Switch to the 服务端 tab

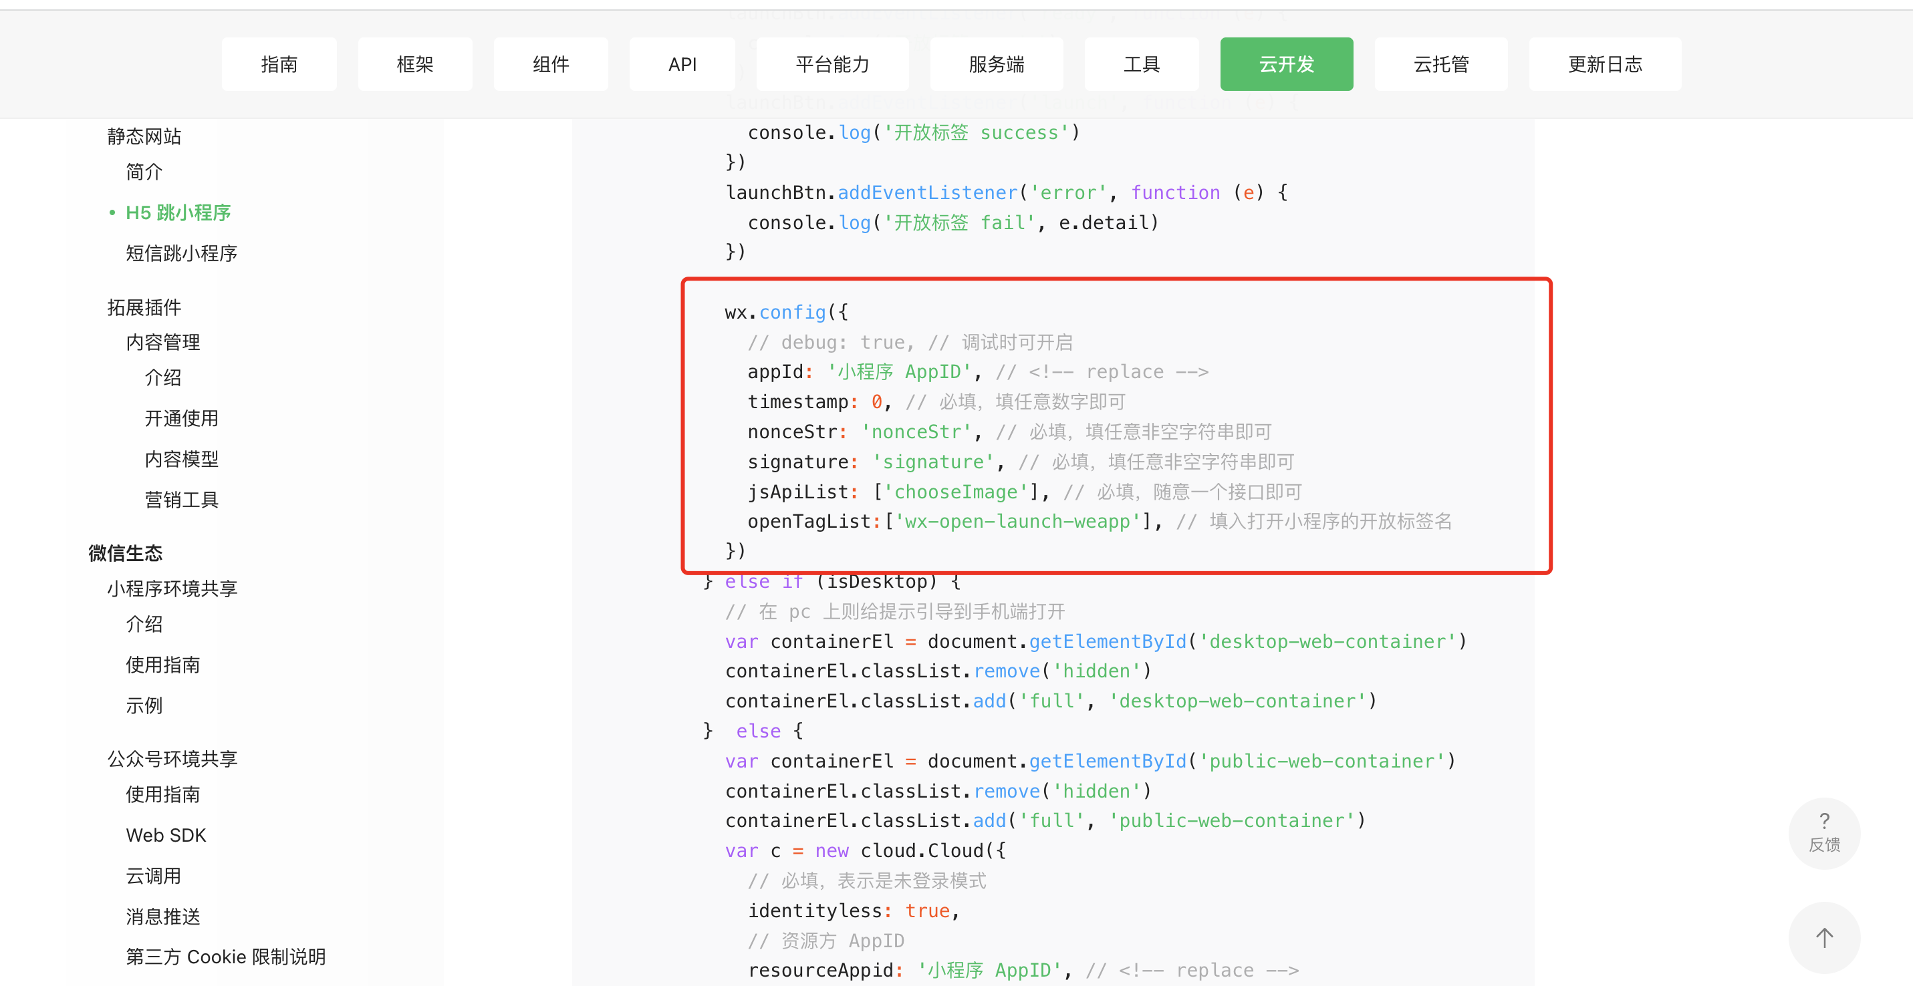point(996,65)
